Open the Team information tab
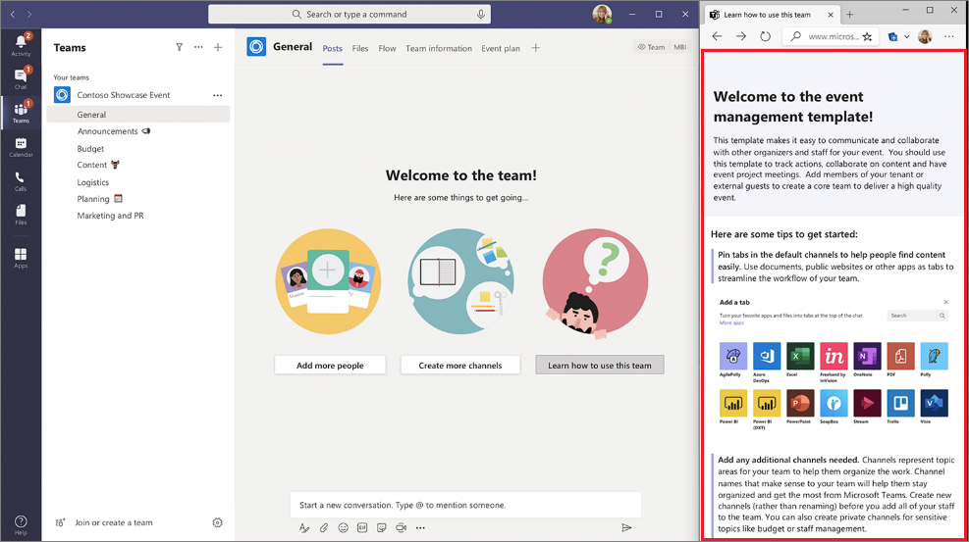969x542 pixels. 439,49
